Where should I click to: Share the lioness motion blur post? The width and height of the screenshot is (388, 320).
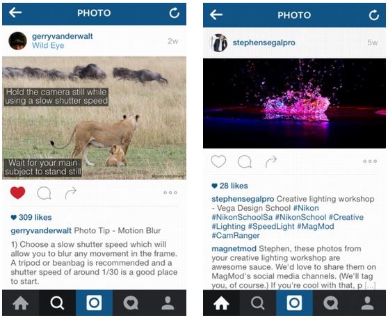click(x=71, y=193)
